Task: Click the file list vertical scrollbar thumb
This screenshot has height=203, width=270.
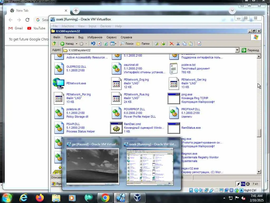Action: pos(259,133)
